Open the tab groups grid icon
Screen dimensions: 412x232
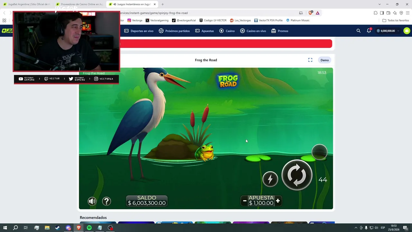[x=4, y=20]
